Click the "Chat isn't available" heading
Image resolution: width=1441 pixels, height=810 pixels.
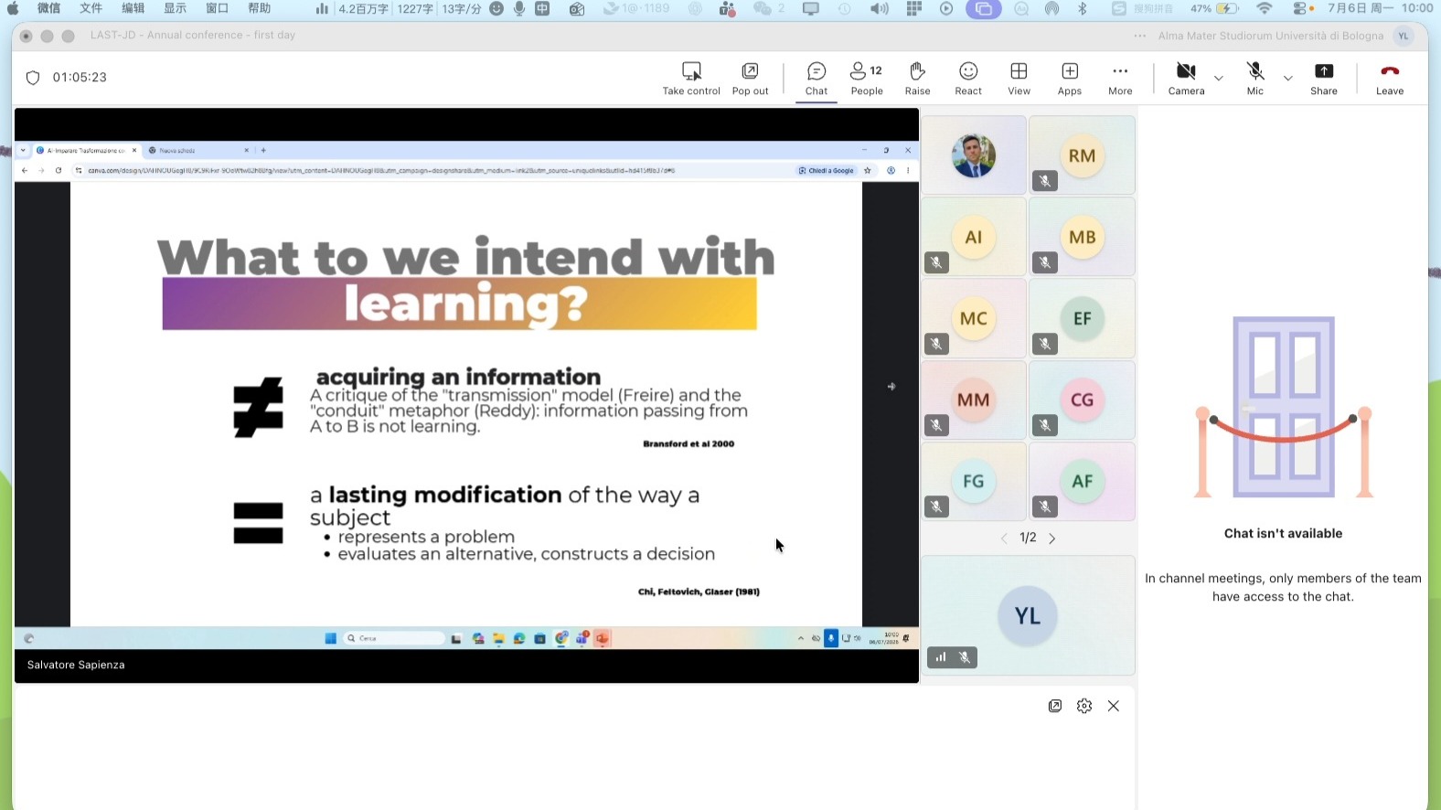coord(1283,534)
